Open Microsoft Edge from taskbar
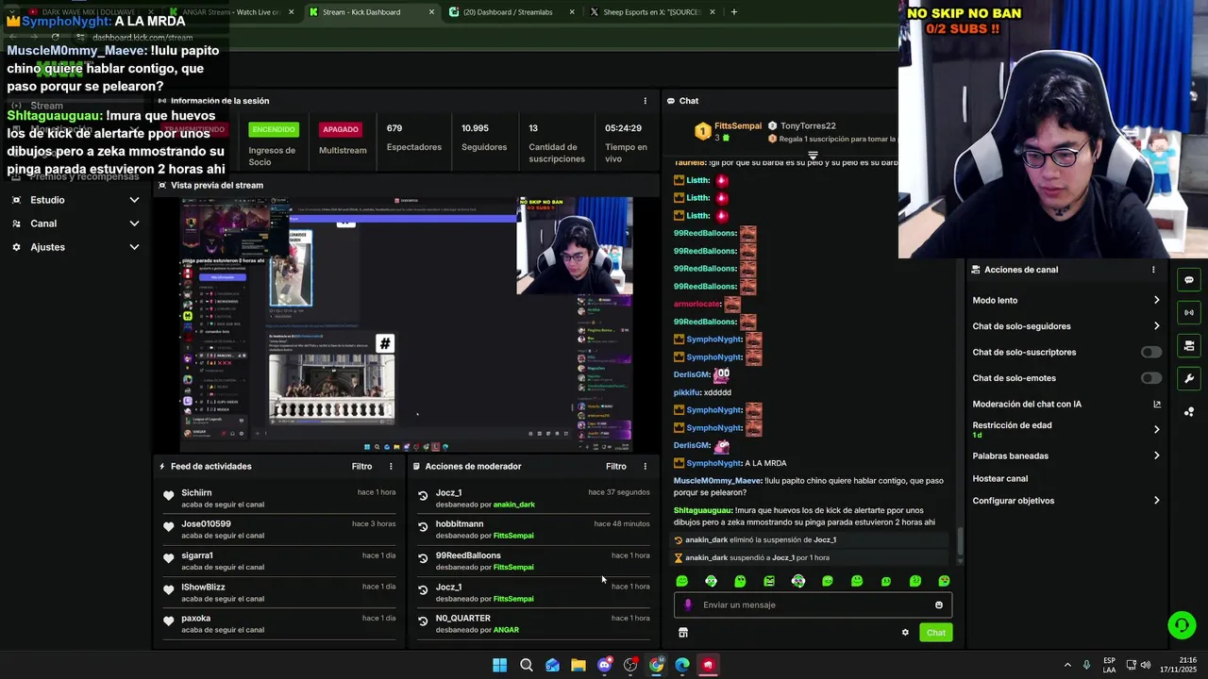The width and height of the screenshot is (1208, 679). pyautogui.click(x=682, y=665)
